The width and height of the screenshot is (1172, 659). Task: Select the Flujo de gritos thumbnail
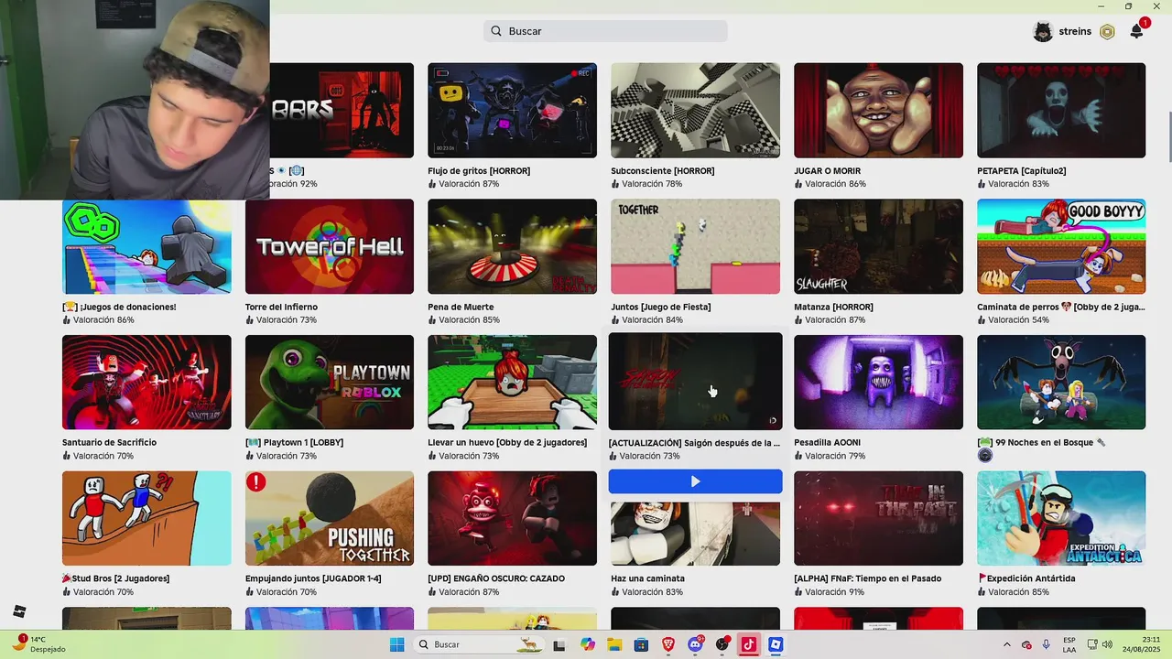point(512,110)
